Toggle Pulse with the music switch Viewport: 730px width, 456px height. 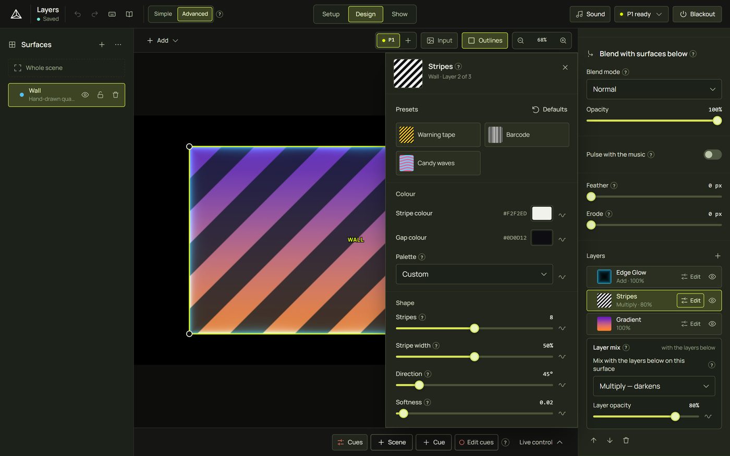(712, 154)
